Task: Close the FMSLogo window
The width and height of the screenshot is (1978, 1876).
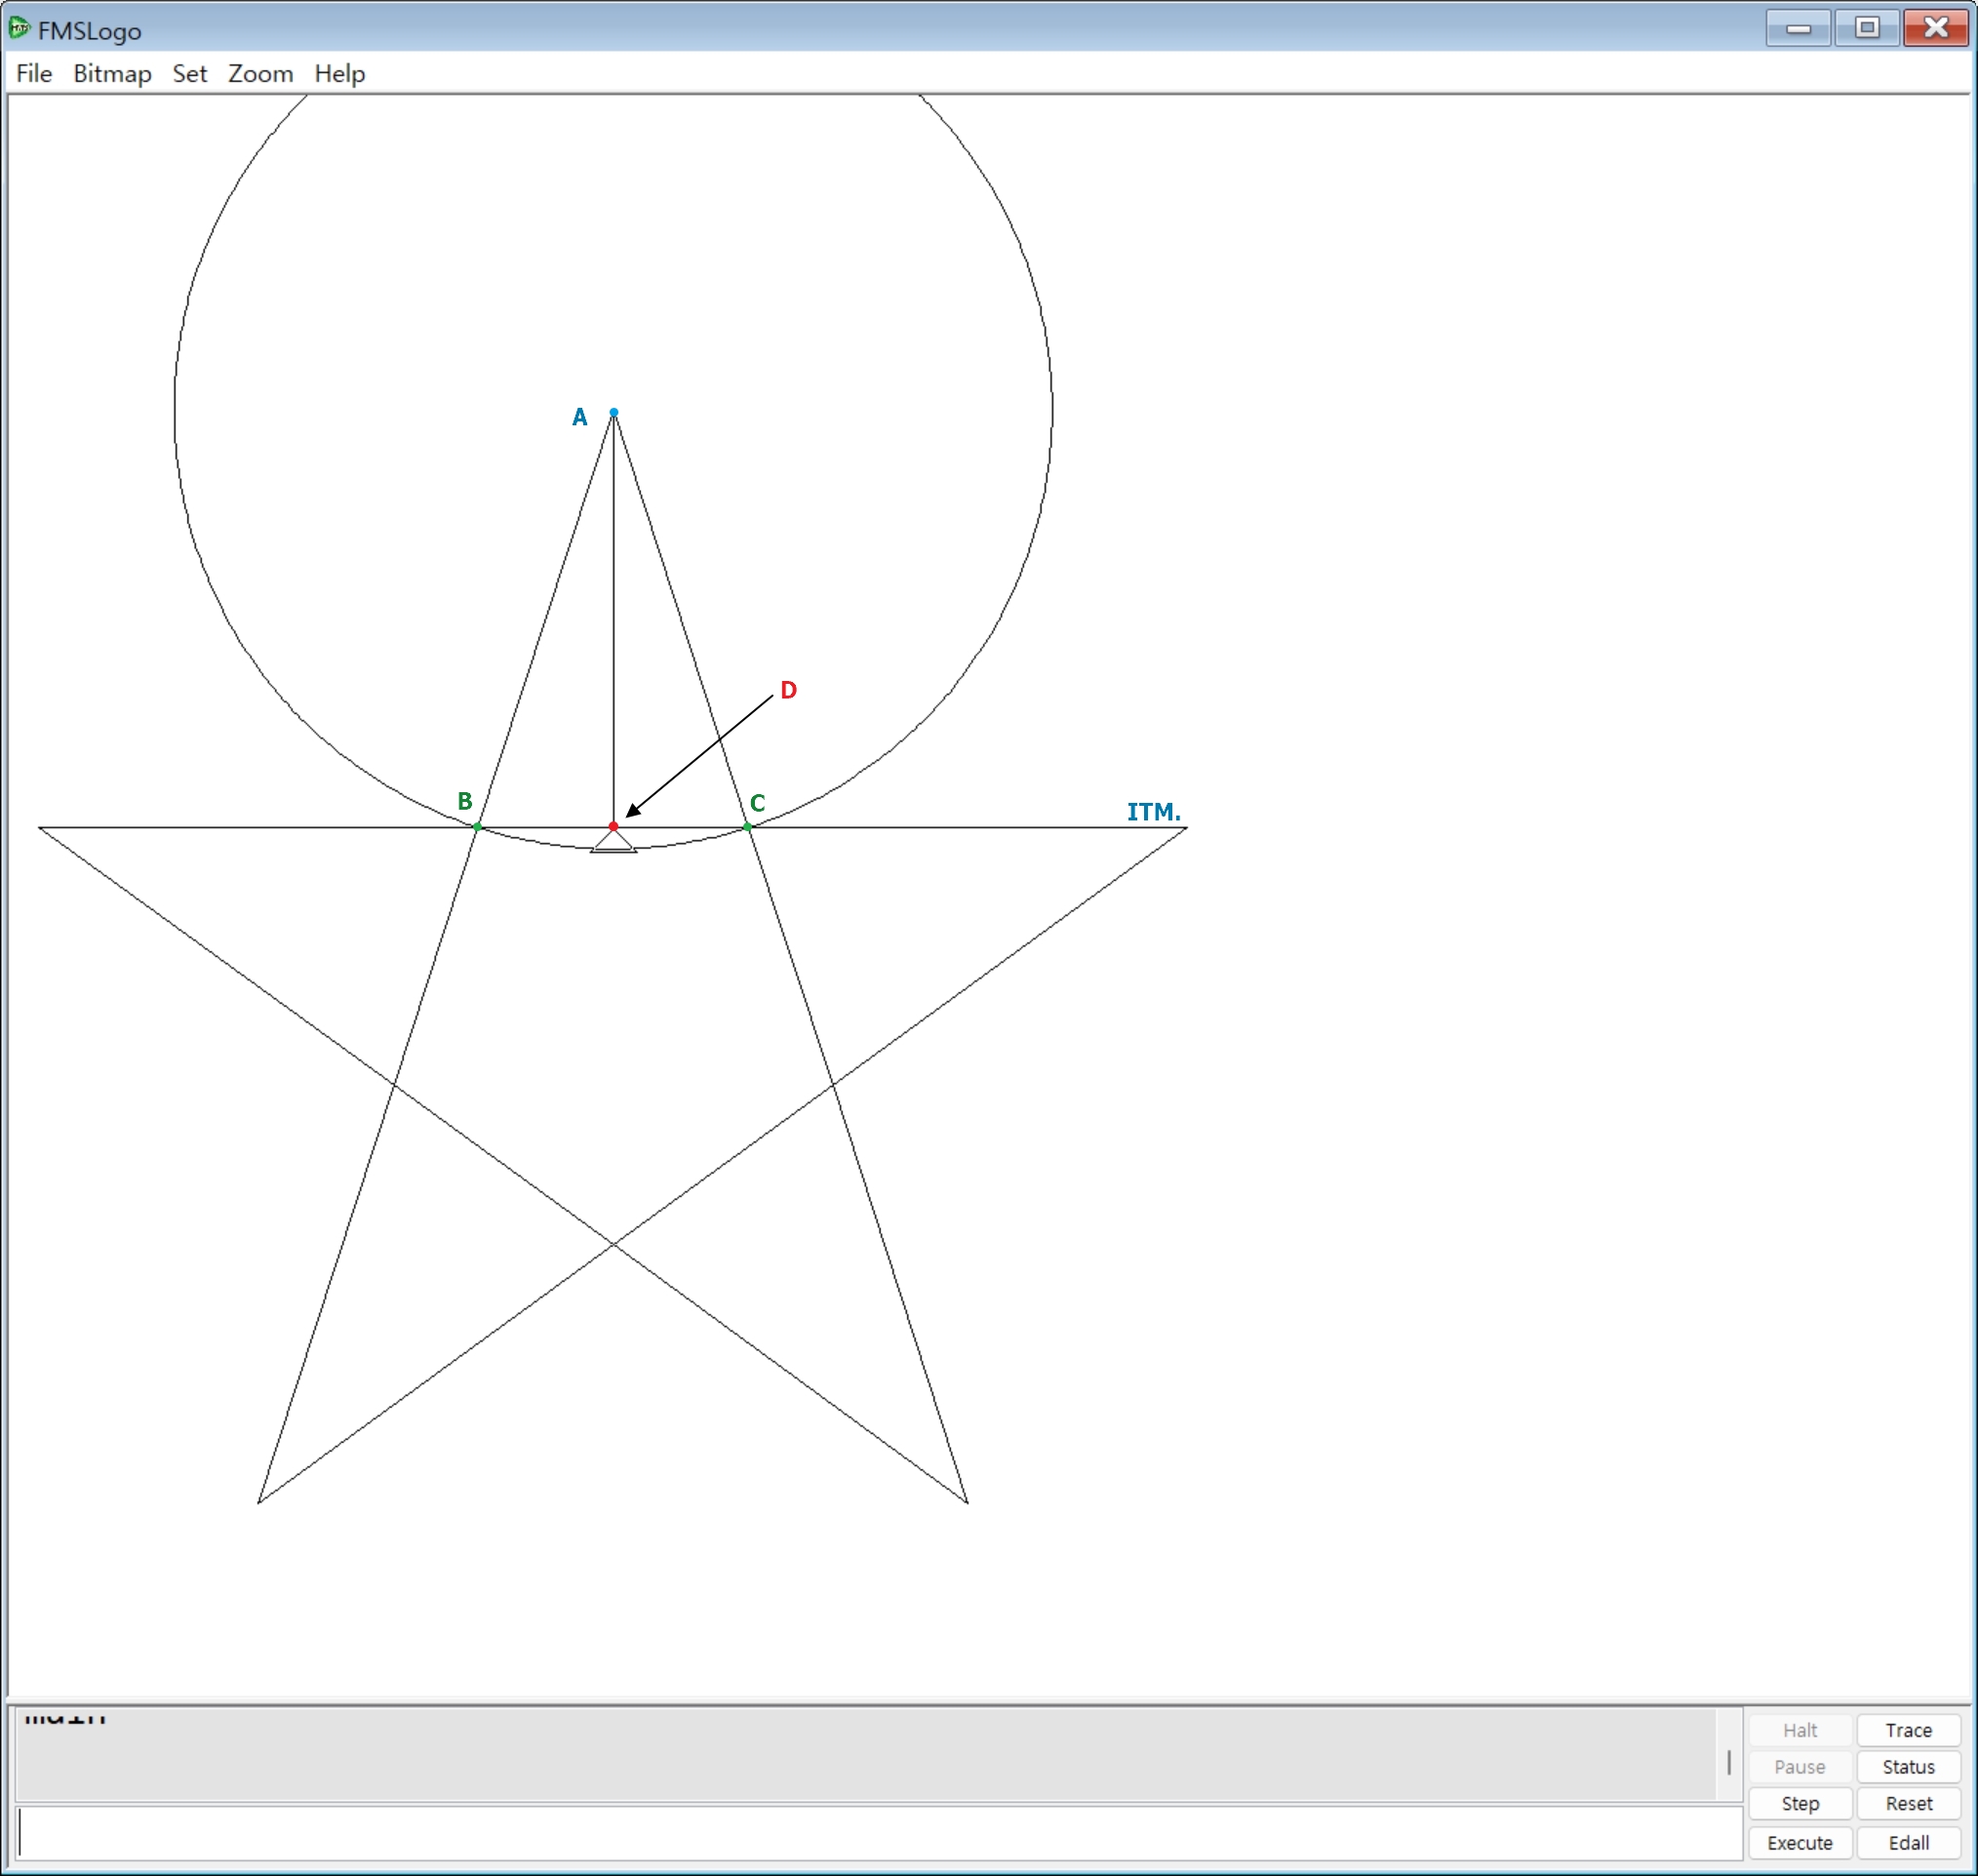Action: pos(1936,28)
